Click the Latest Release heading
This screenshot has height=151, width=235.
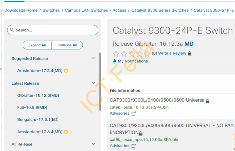pos(25,83)
